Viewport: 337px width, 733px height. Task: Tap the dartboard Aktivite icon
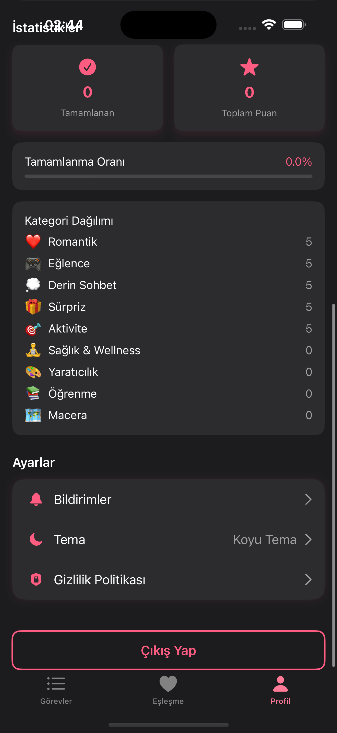point(33,329)
